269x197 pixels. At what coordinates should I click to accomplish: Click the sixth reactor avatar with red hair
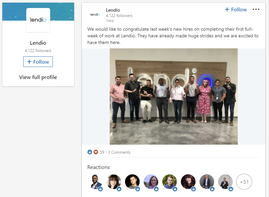pyautogui.click(x=188, y=182)
